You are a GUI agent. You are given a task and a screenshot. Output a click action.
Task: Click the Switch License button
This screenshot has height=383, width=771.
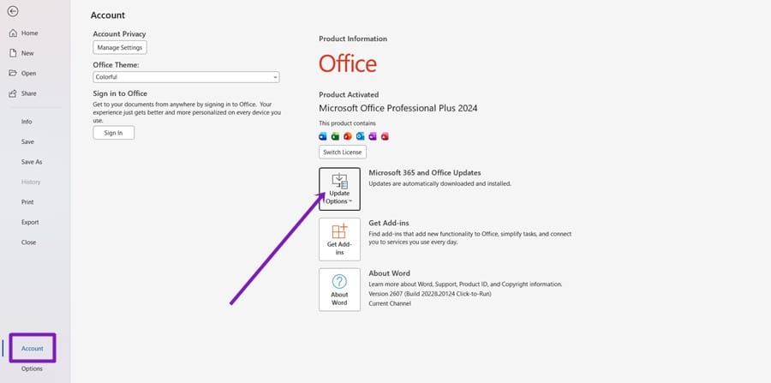[342, 153]
